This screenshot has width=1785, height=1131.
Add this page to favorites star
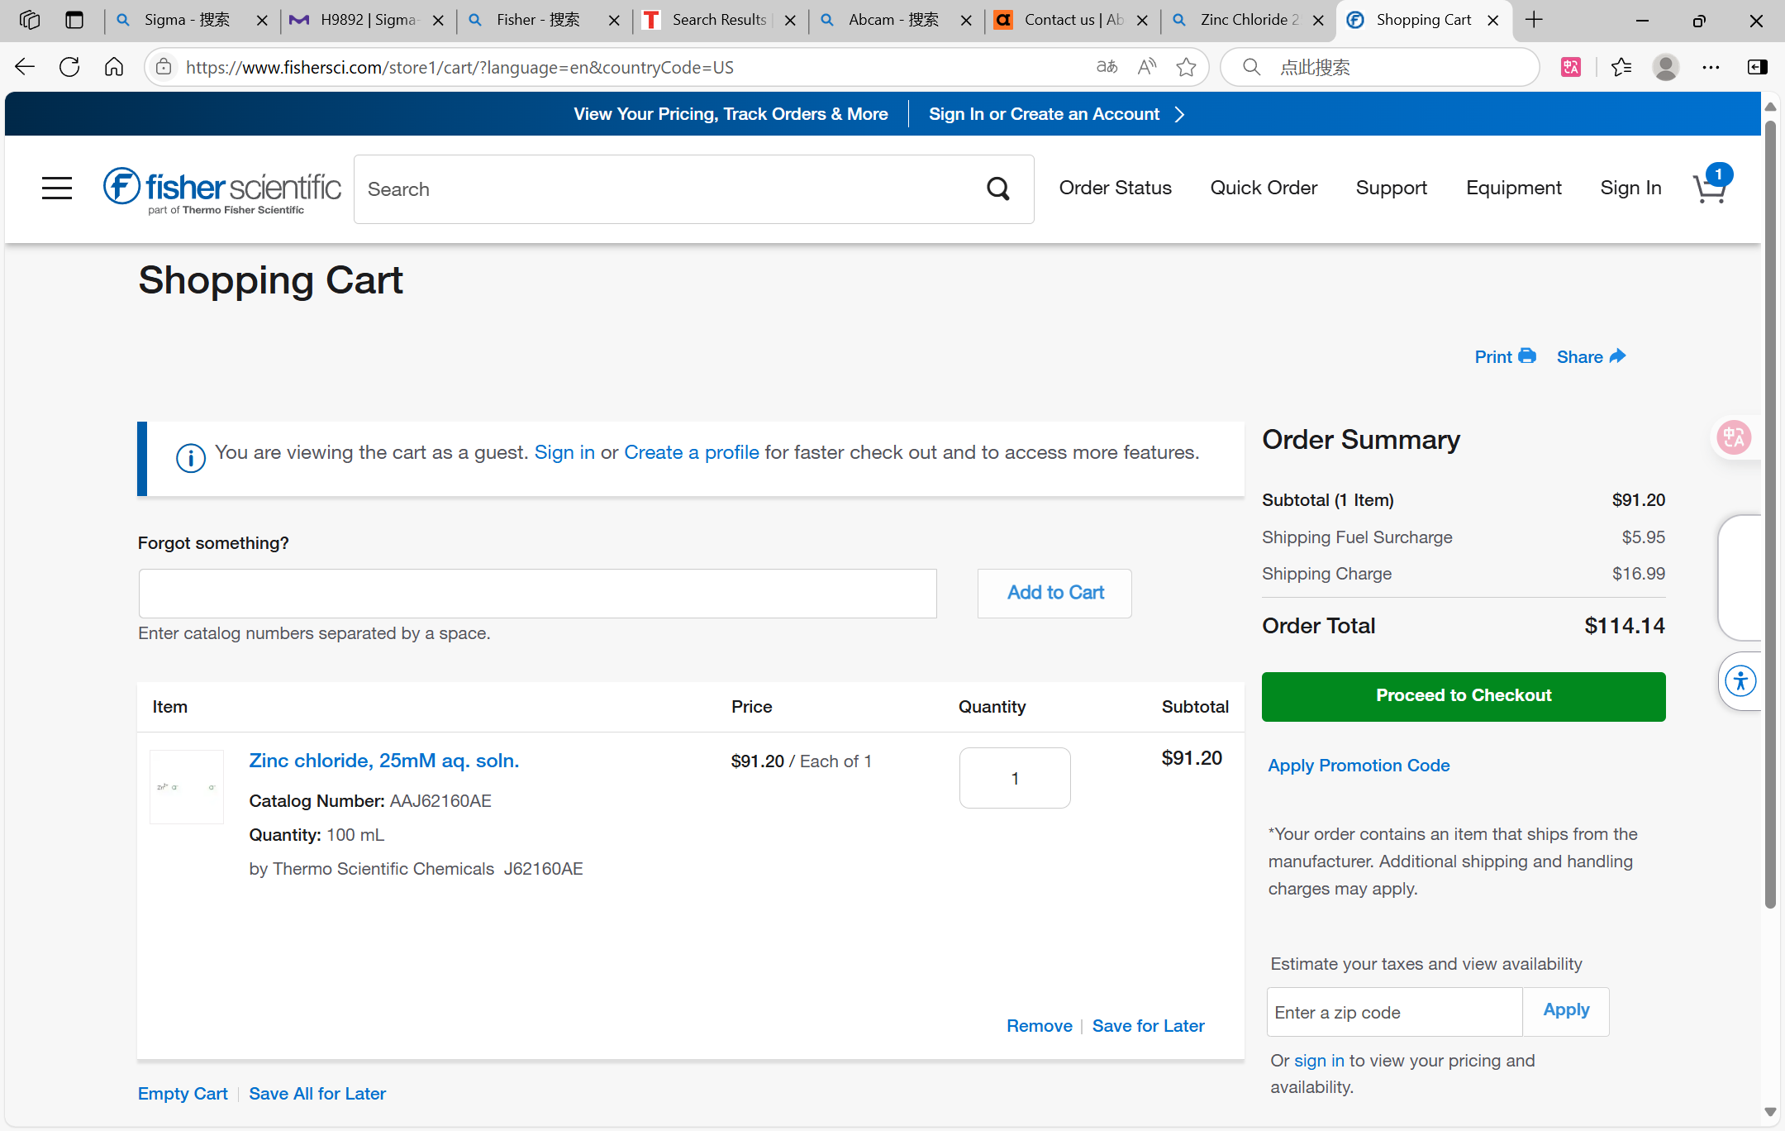tap(1186, 67)
